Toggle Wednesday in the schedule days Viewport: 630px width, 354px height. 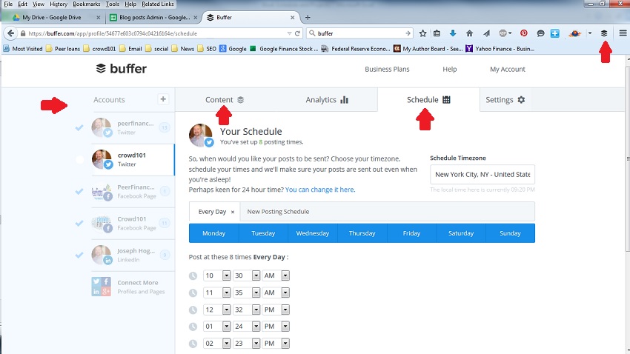pyautogui.click(x=313, y=233)
